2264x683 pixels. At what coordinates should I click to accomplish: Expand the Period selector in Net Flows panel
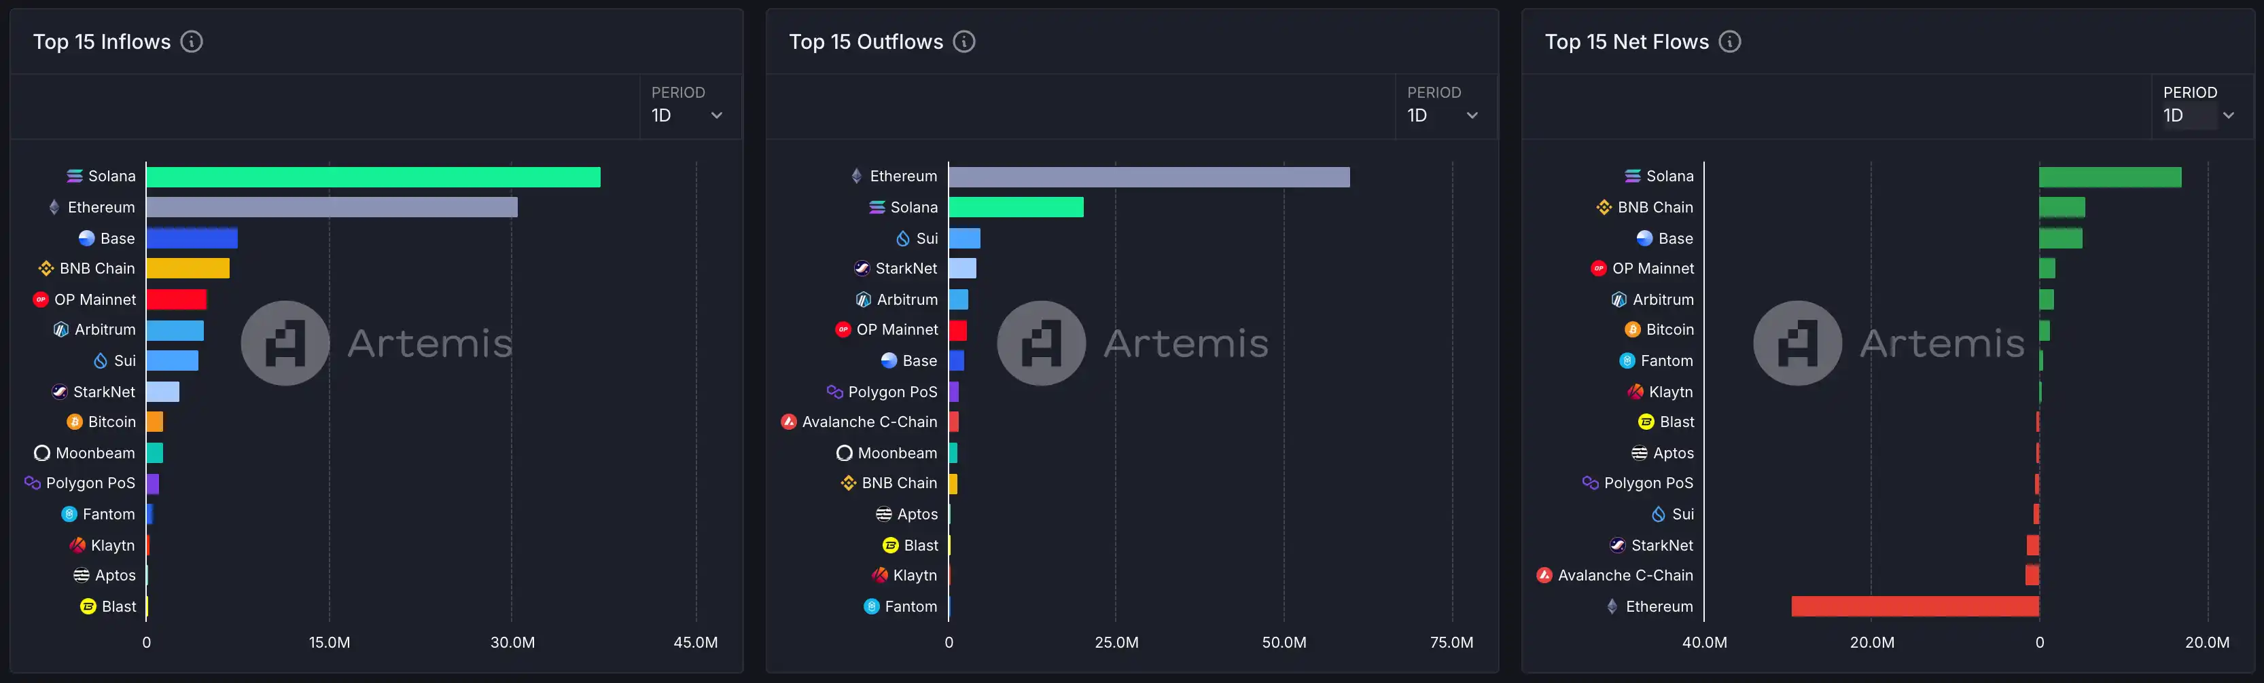(2199, 115)
